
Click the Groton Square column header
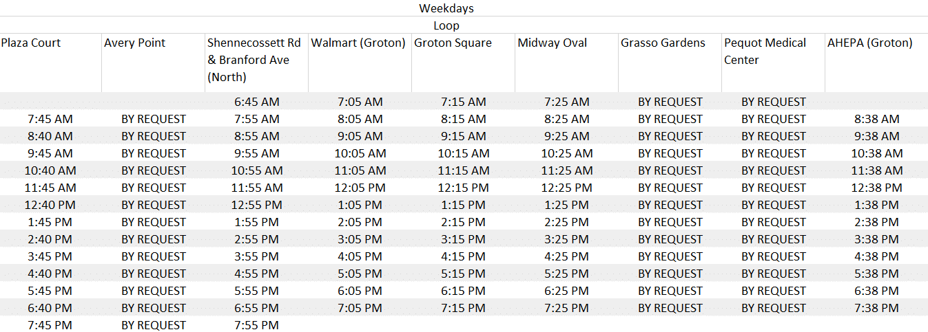point(453,43)
